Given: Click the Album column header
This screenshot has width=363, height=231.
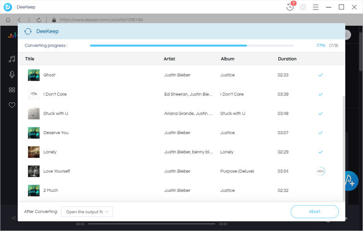Looking at the screenshot, I should coord(228,59).
